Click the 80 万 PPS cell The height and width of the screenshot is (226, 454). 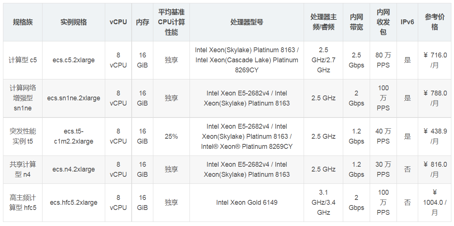tap(383, 60)
